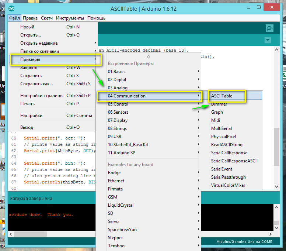286x251 pixels.
Task: Load the SerialEvent example
Action: (231, 169)
